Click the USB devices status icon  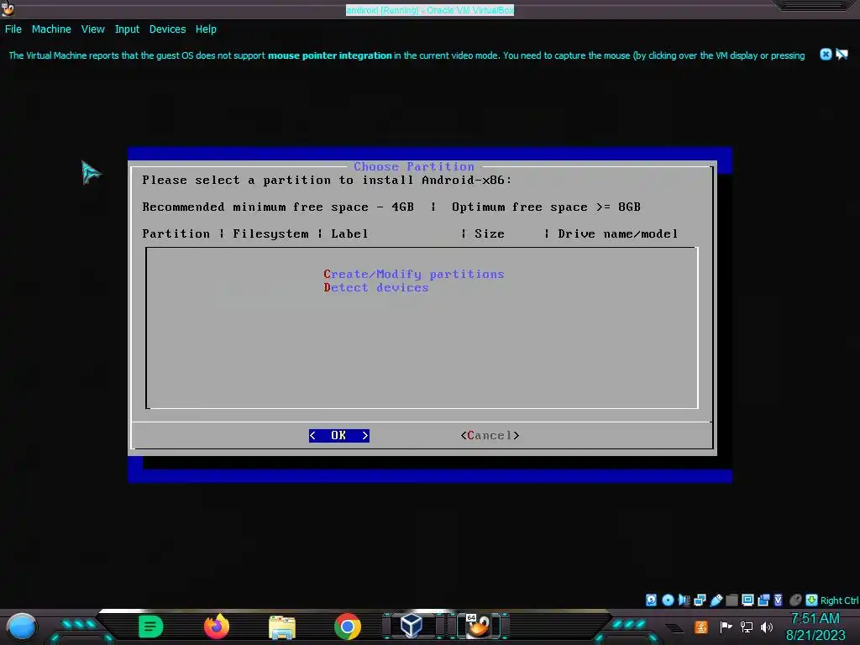[x=716, y=600]
